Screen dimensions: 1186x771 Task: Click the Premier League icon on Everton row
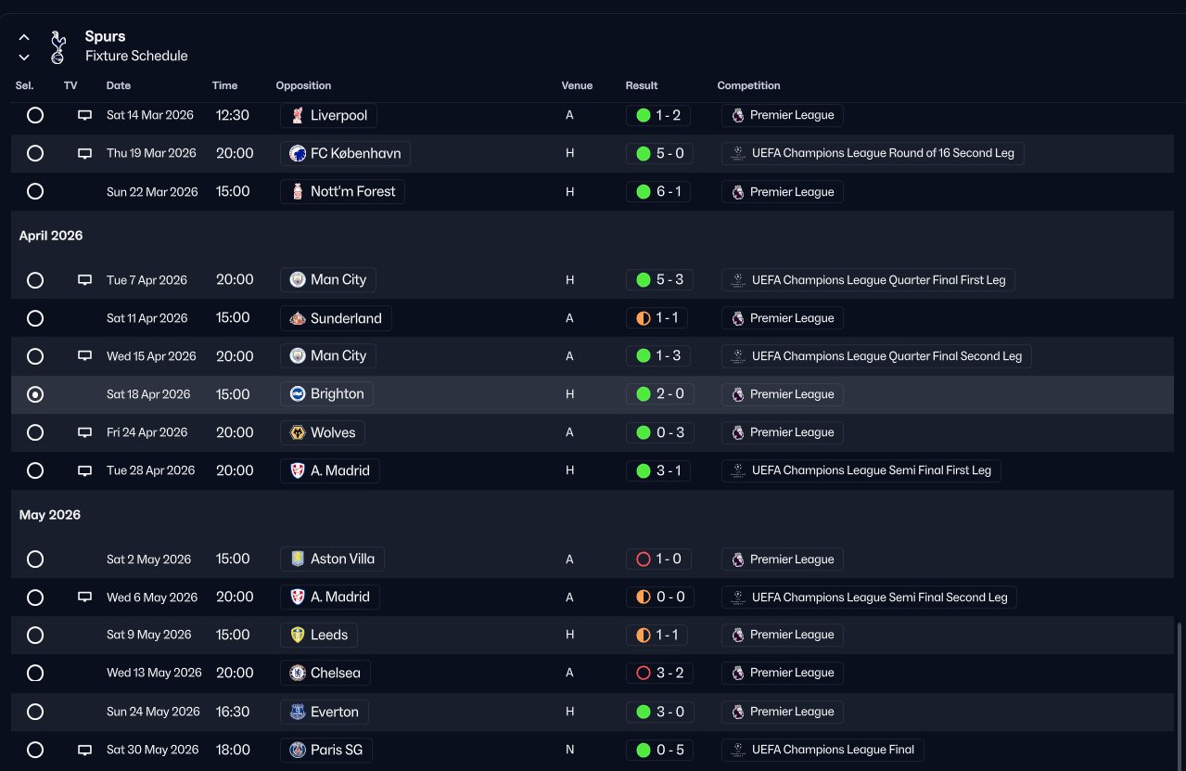pyautogui.click(x=738, y=712)
